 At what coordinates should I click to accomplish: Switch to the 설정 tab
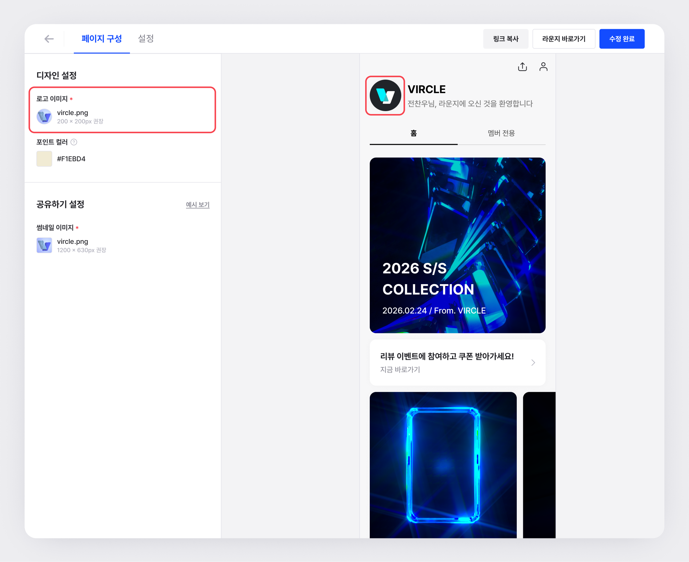[x=146, y=39]
